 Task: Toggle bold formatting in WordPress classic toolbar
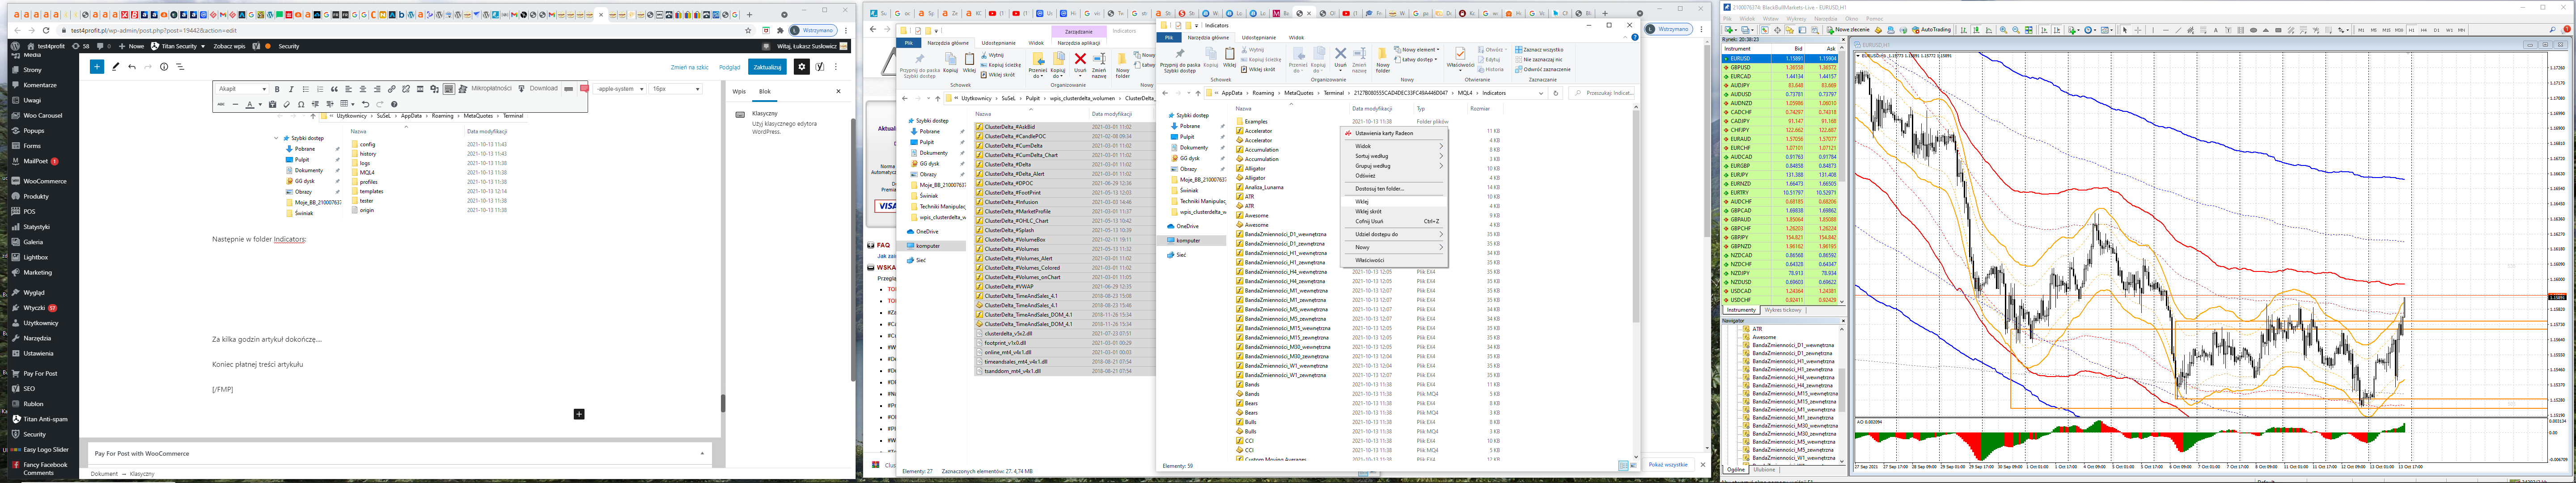pos(277,89)
